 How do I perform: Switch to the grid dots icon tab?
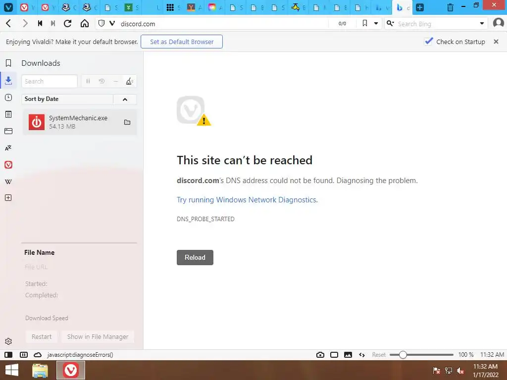point(173,7)
